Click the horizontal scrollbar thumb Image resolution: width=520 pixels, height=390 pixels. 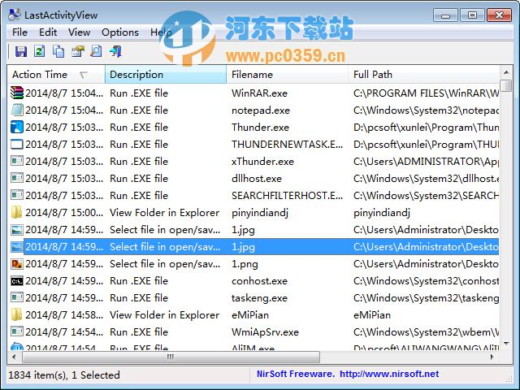tap(171, 357)
